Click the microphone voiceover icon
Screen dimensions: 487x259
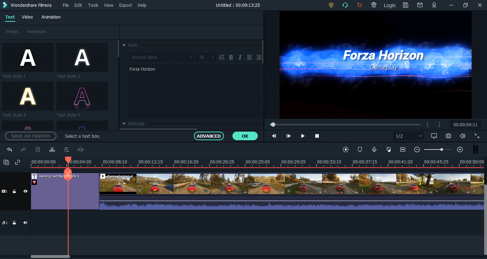[x=374, y=149]
